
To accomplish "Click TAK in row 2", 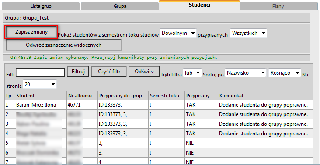I will pos(191,114).
